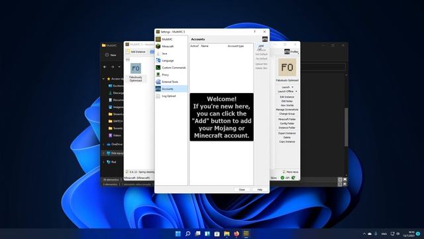Click Edit Notes in MultiMC side panel

[x=287, y=101]
